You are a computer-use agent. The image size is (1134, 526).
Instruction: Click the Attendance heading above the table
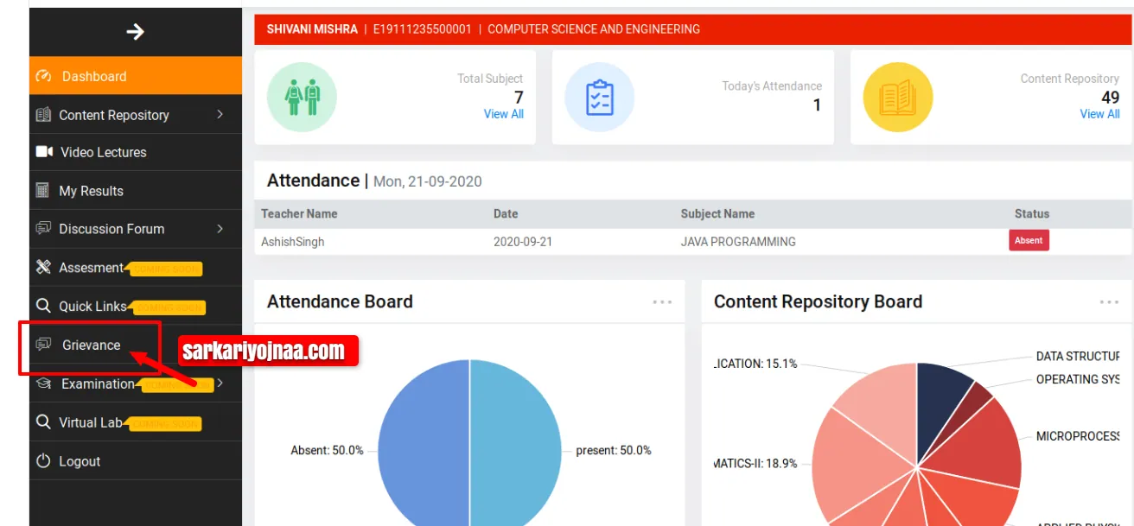(313, 181)
